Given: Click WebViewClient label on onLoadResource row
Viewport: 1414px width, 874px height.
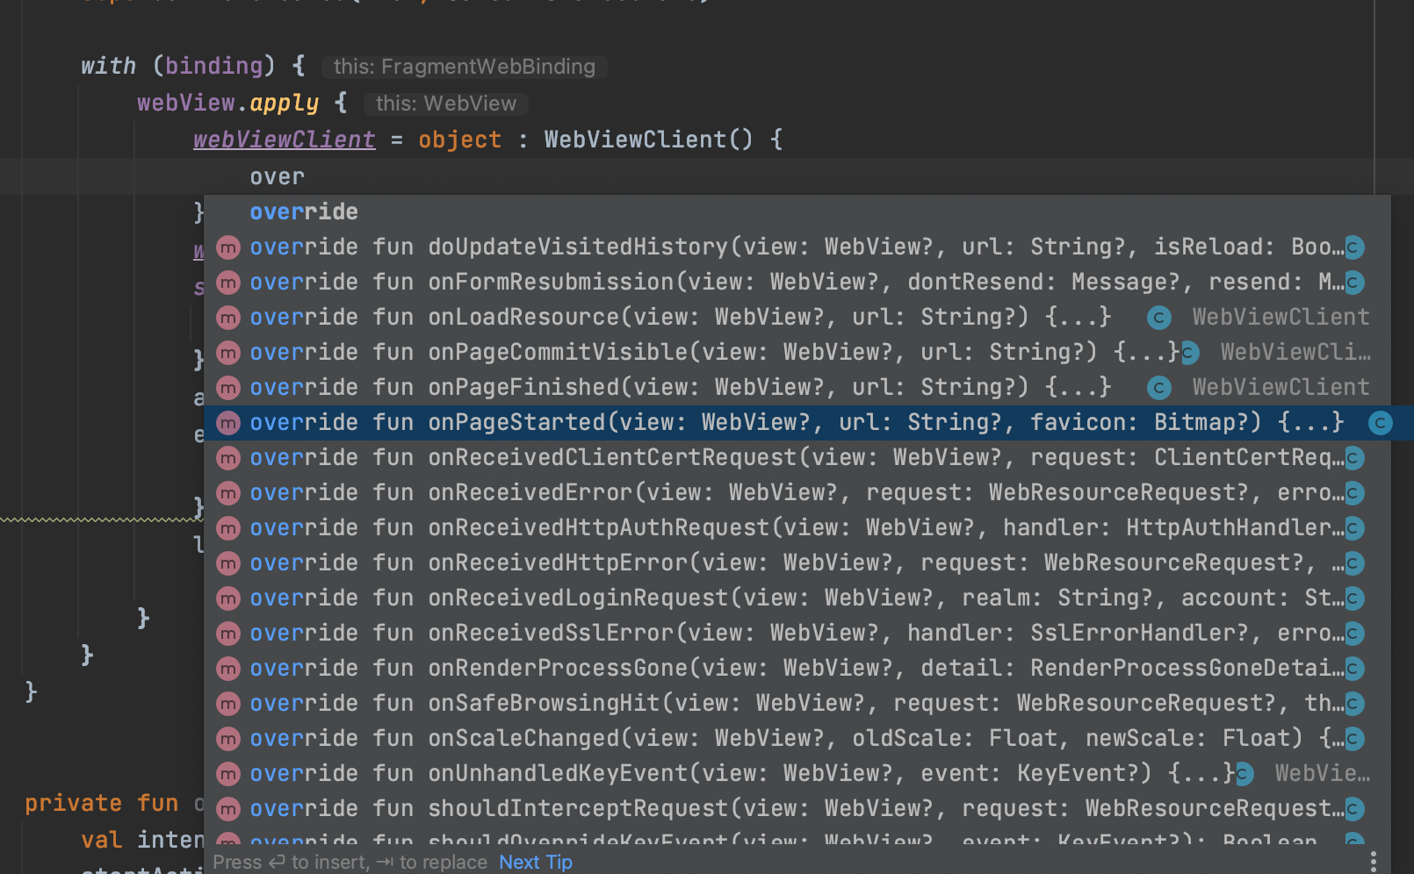Looking at the screenshot, I should tap(1281, 317).
